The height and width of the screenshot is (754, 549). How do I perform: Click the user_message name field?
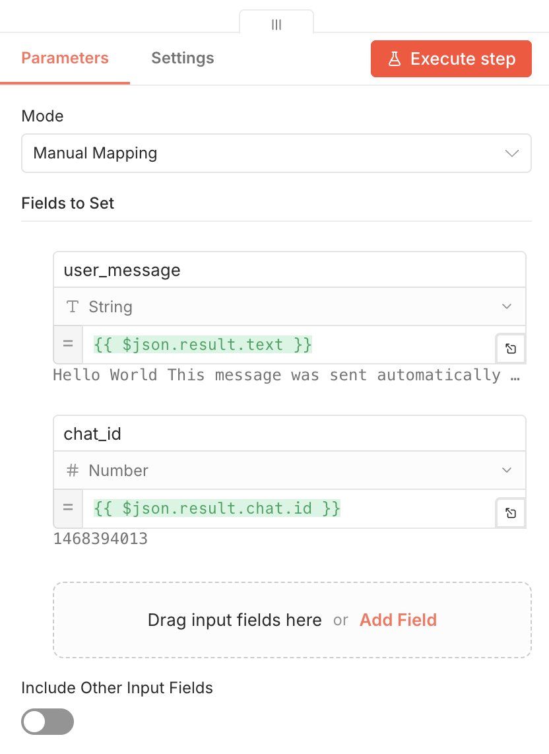pyautogui.click(x=289, y=269)
